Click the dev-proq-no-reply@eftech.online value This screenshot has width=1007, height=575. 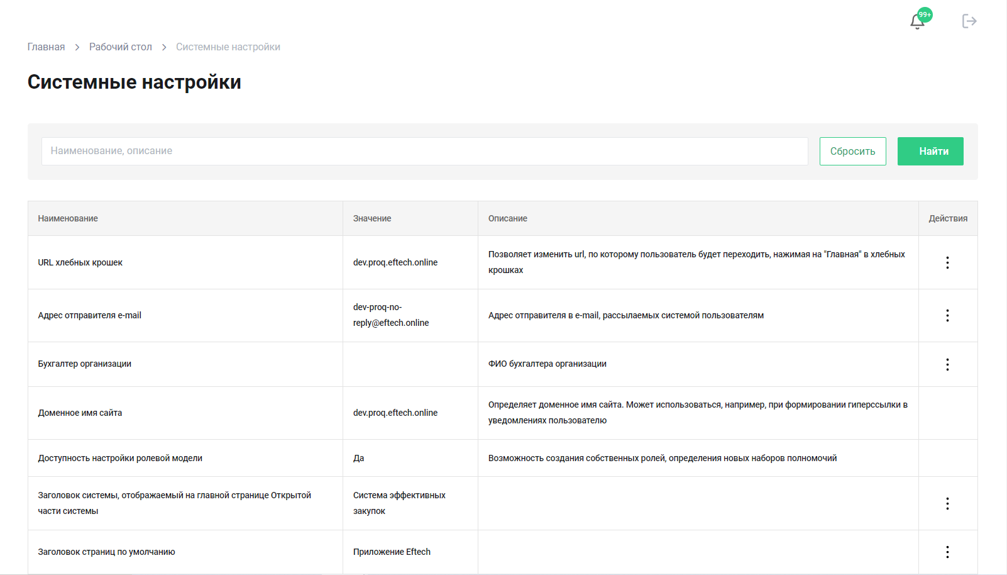pos(391,315)
